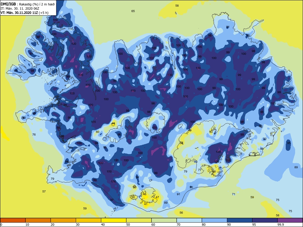Click the dark orange 0–10 legend swatch
Screen dimensions: 303x227
13,220
